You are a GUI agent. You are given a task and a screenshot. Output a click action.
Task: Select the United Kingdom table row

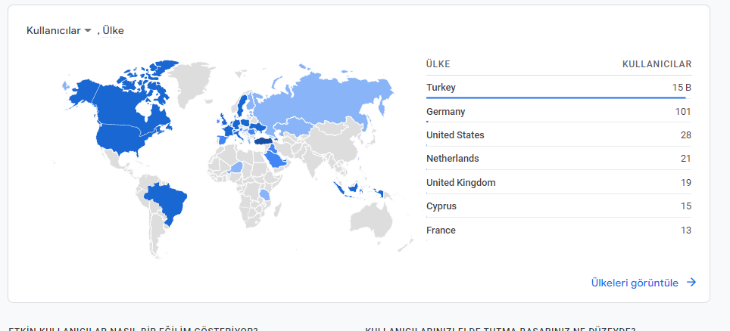click(559, 183)
